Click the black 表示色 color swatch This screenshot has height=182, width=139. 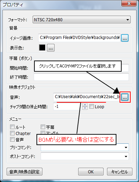42,48
